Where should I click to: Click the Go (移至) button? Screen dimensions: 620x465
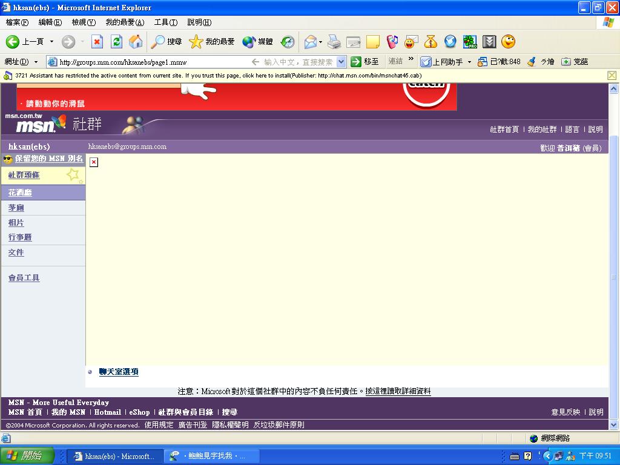(365, 62)
